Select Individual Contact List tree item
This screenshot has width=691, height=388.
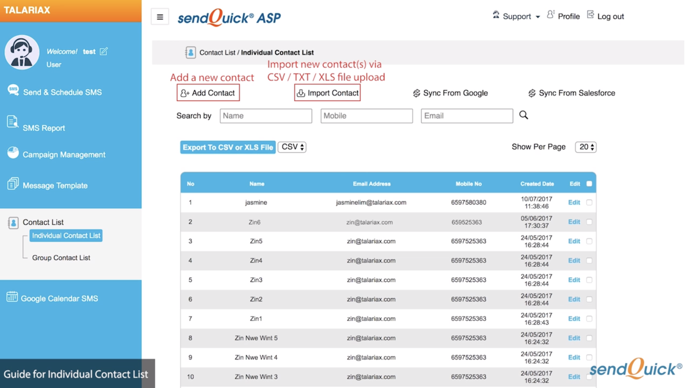[x=66, y=235]
